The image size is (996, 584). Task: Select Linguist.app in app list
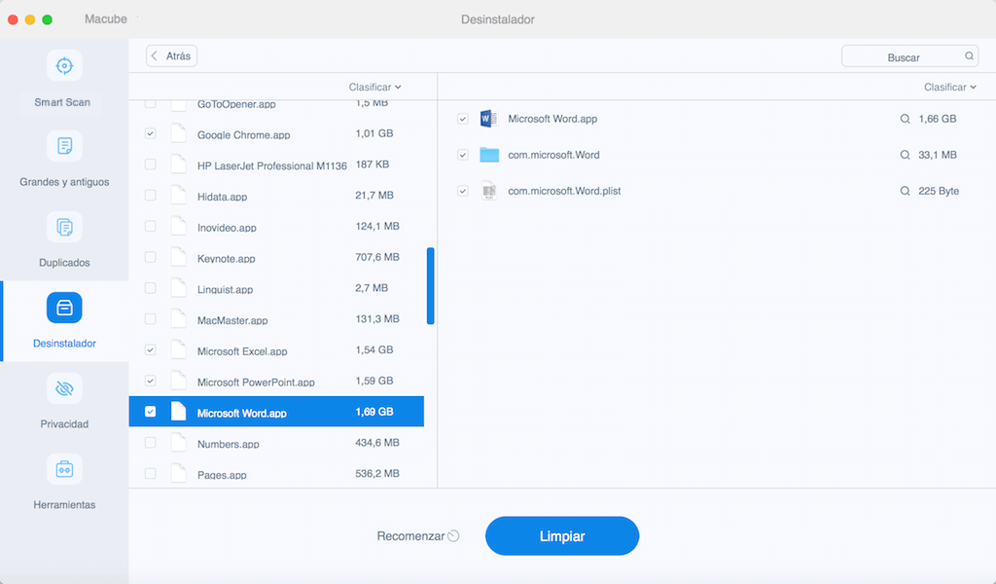pos(225,289)
